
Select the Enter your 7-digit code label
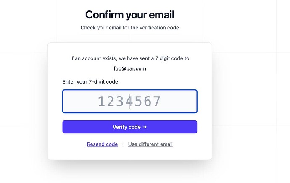(x=90, y=82)
